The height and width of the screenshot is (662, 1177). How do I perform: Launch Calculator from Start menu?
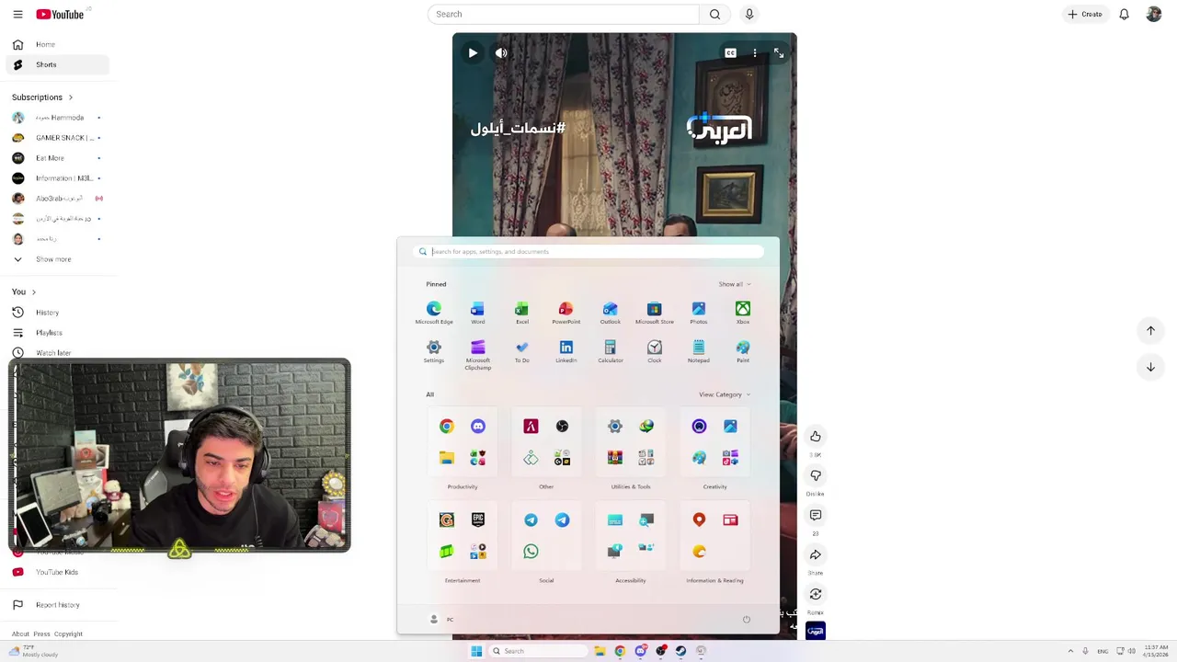[x=611, y=351]
